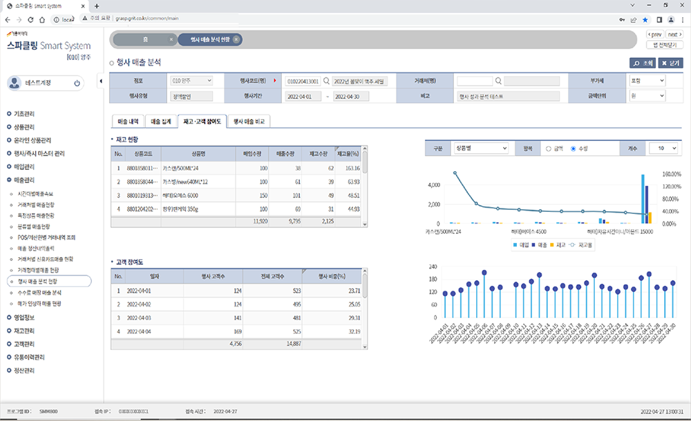Click the search magnifier next to 거래처(명) field

[x=498, y=81]
